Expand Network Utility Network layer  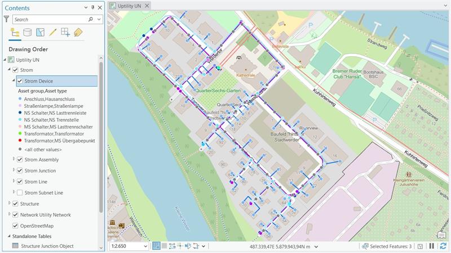tap(9, 214)
